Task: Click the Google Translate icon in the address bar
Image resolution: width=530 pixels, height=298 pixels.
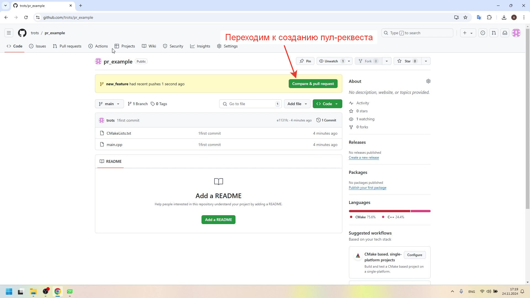Action: (479, 17)
